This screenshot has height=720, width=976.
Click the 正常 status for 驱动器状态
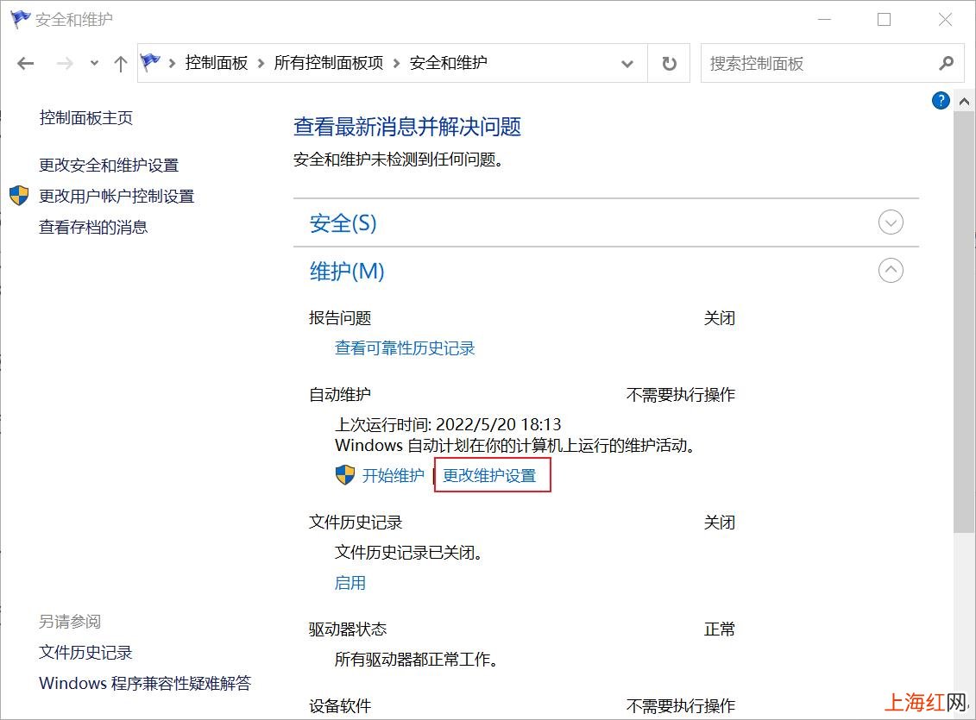[x=720, y=629]
